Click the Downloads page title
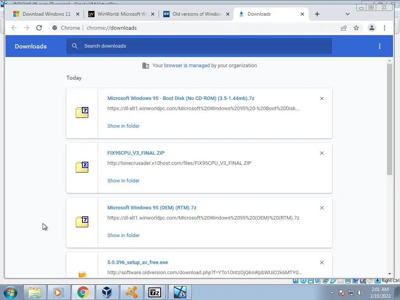The height and width of the screenshot is (300, 400). coord(30,46)
